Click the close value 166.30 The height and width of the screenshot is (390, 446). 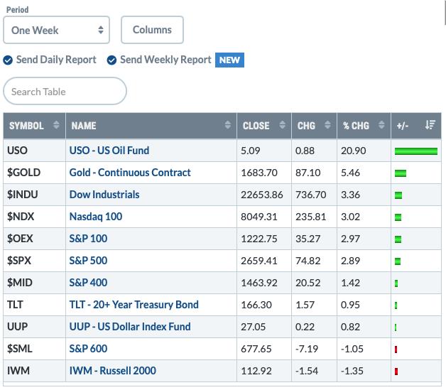pos(256,305)
